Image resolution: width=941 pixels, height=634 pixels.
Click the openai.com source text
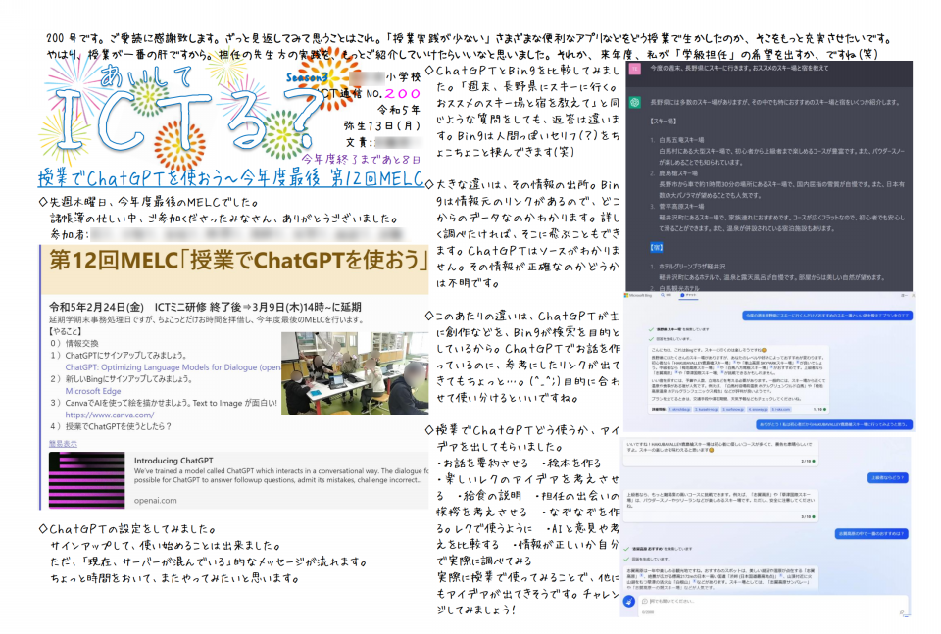pyautogui.click(x=156, y=500)
